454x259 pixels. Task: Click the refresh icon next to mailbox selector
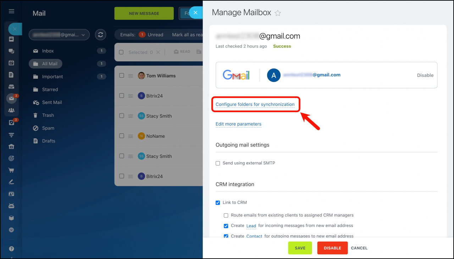coord(100,34)
